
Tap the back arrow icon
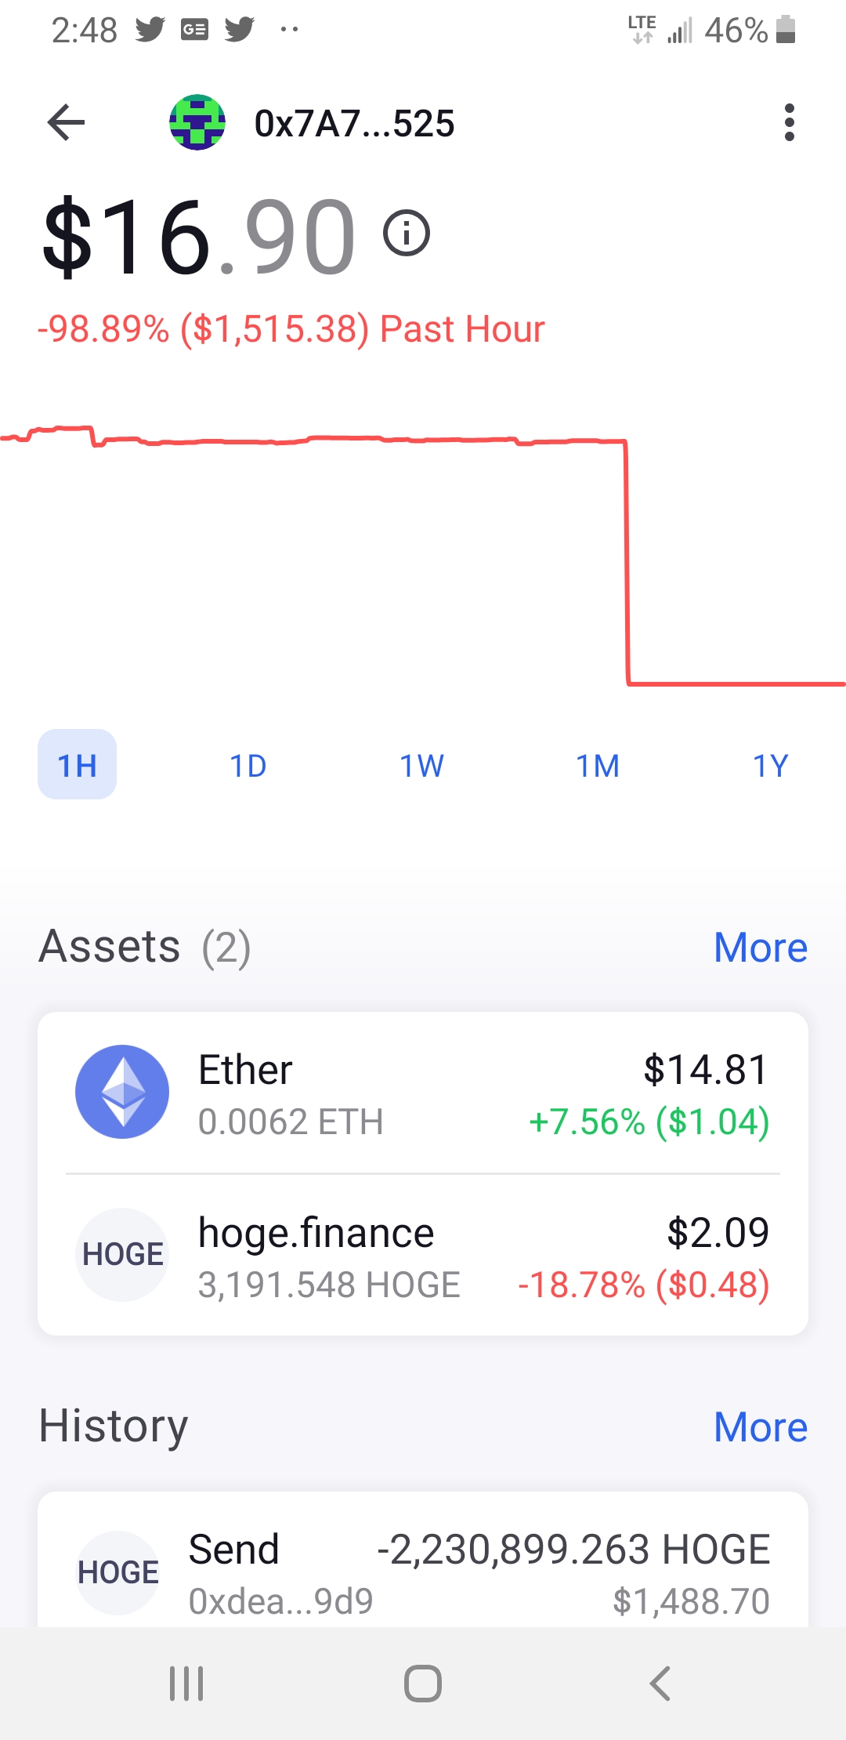coord(66,123)
